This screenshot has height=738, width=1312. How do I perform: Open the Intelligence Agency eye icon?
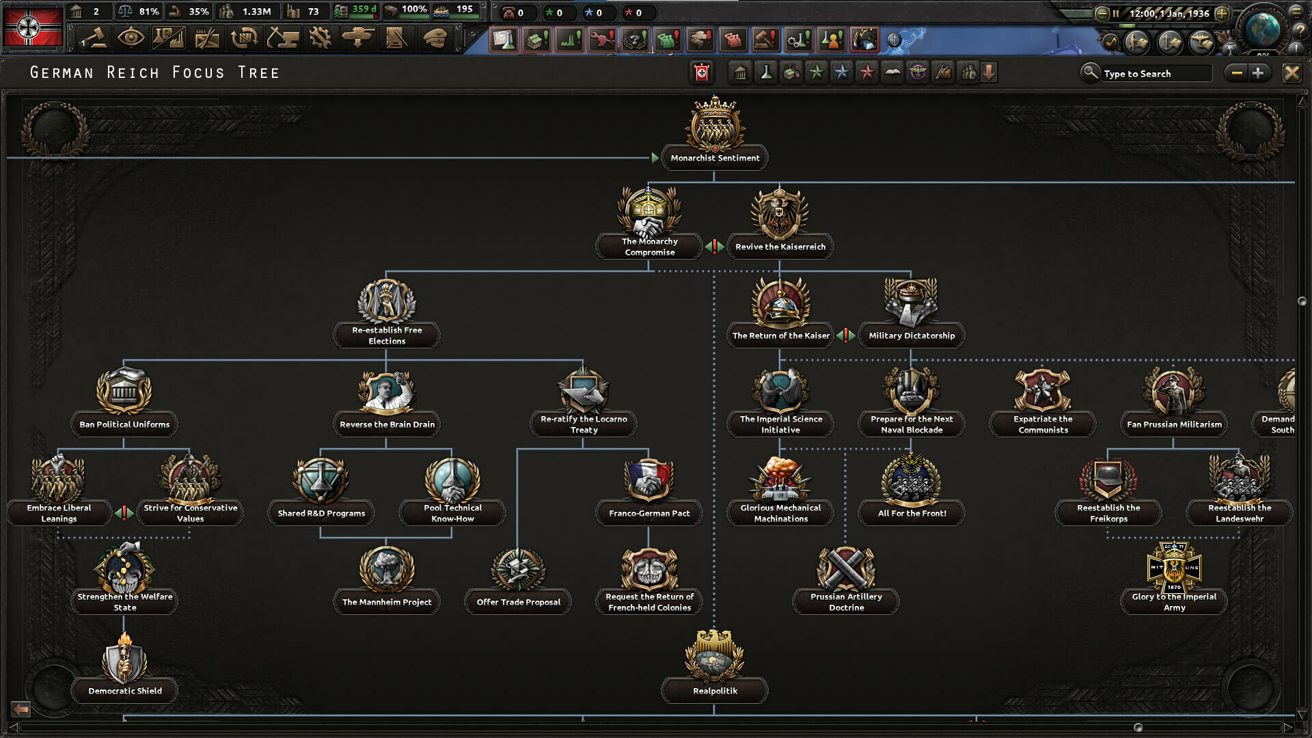pyautogui.click(x=131, y=38)
